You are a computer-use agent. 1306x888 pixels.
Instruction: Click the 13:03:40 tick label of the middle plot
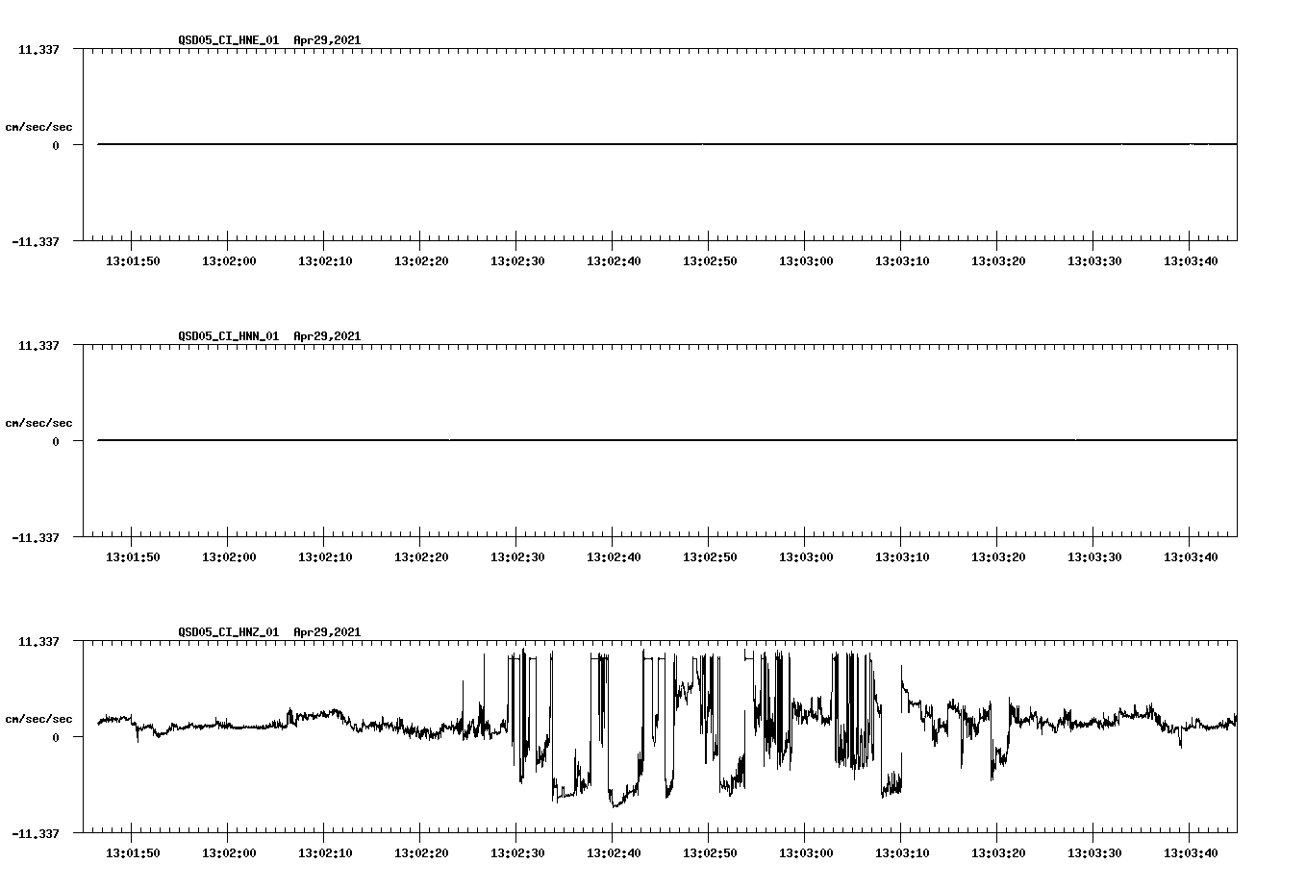click(1193, 555)
